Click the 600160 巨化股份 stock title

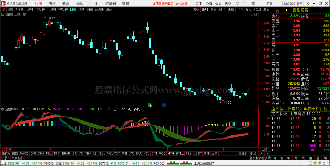click(x=294, y=10)
